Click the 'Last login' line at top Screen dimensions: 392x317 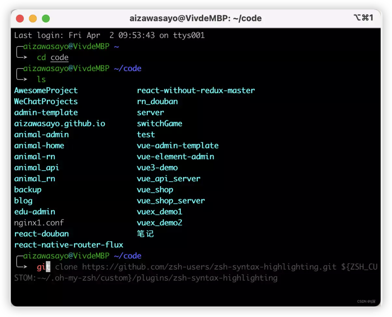click(x=109, y=35)
